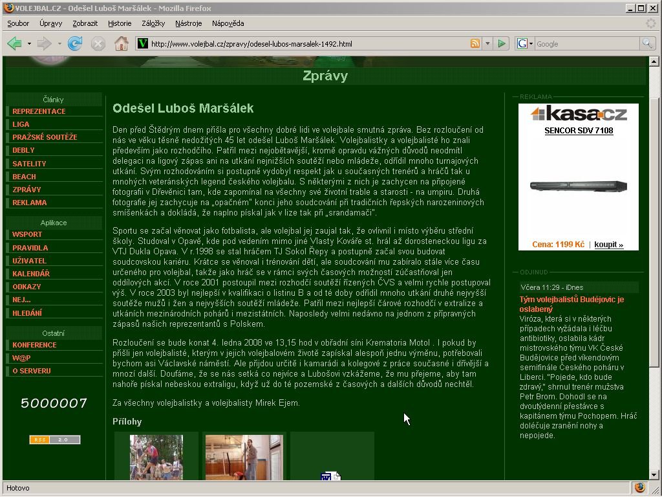This screenshot has width=662, height=497.
Task: Open the Word document attachment icon
Action: (331, 476)
